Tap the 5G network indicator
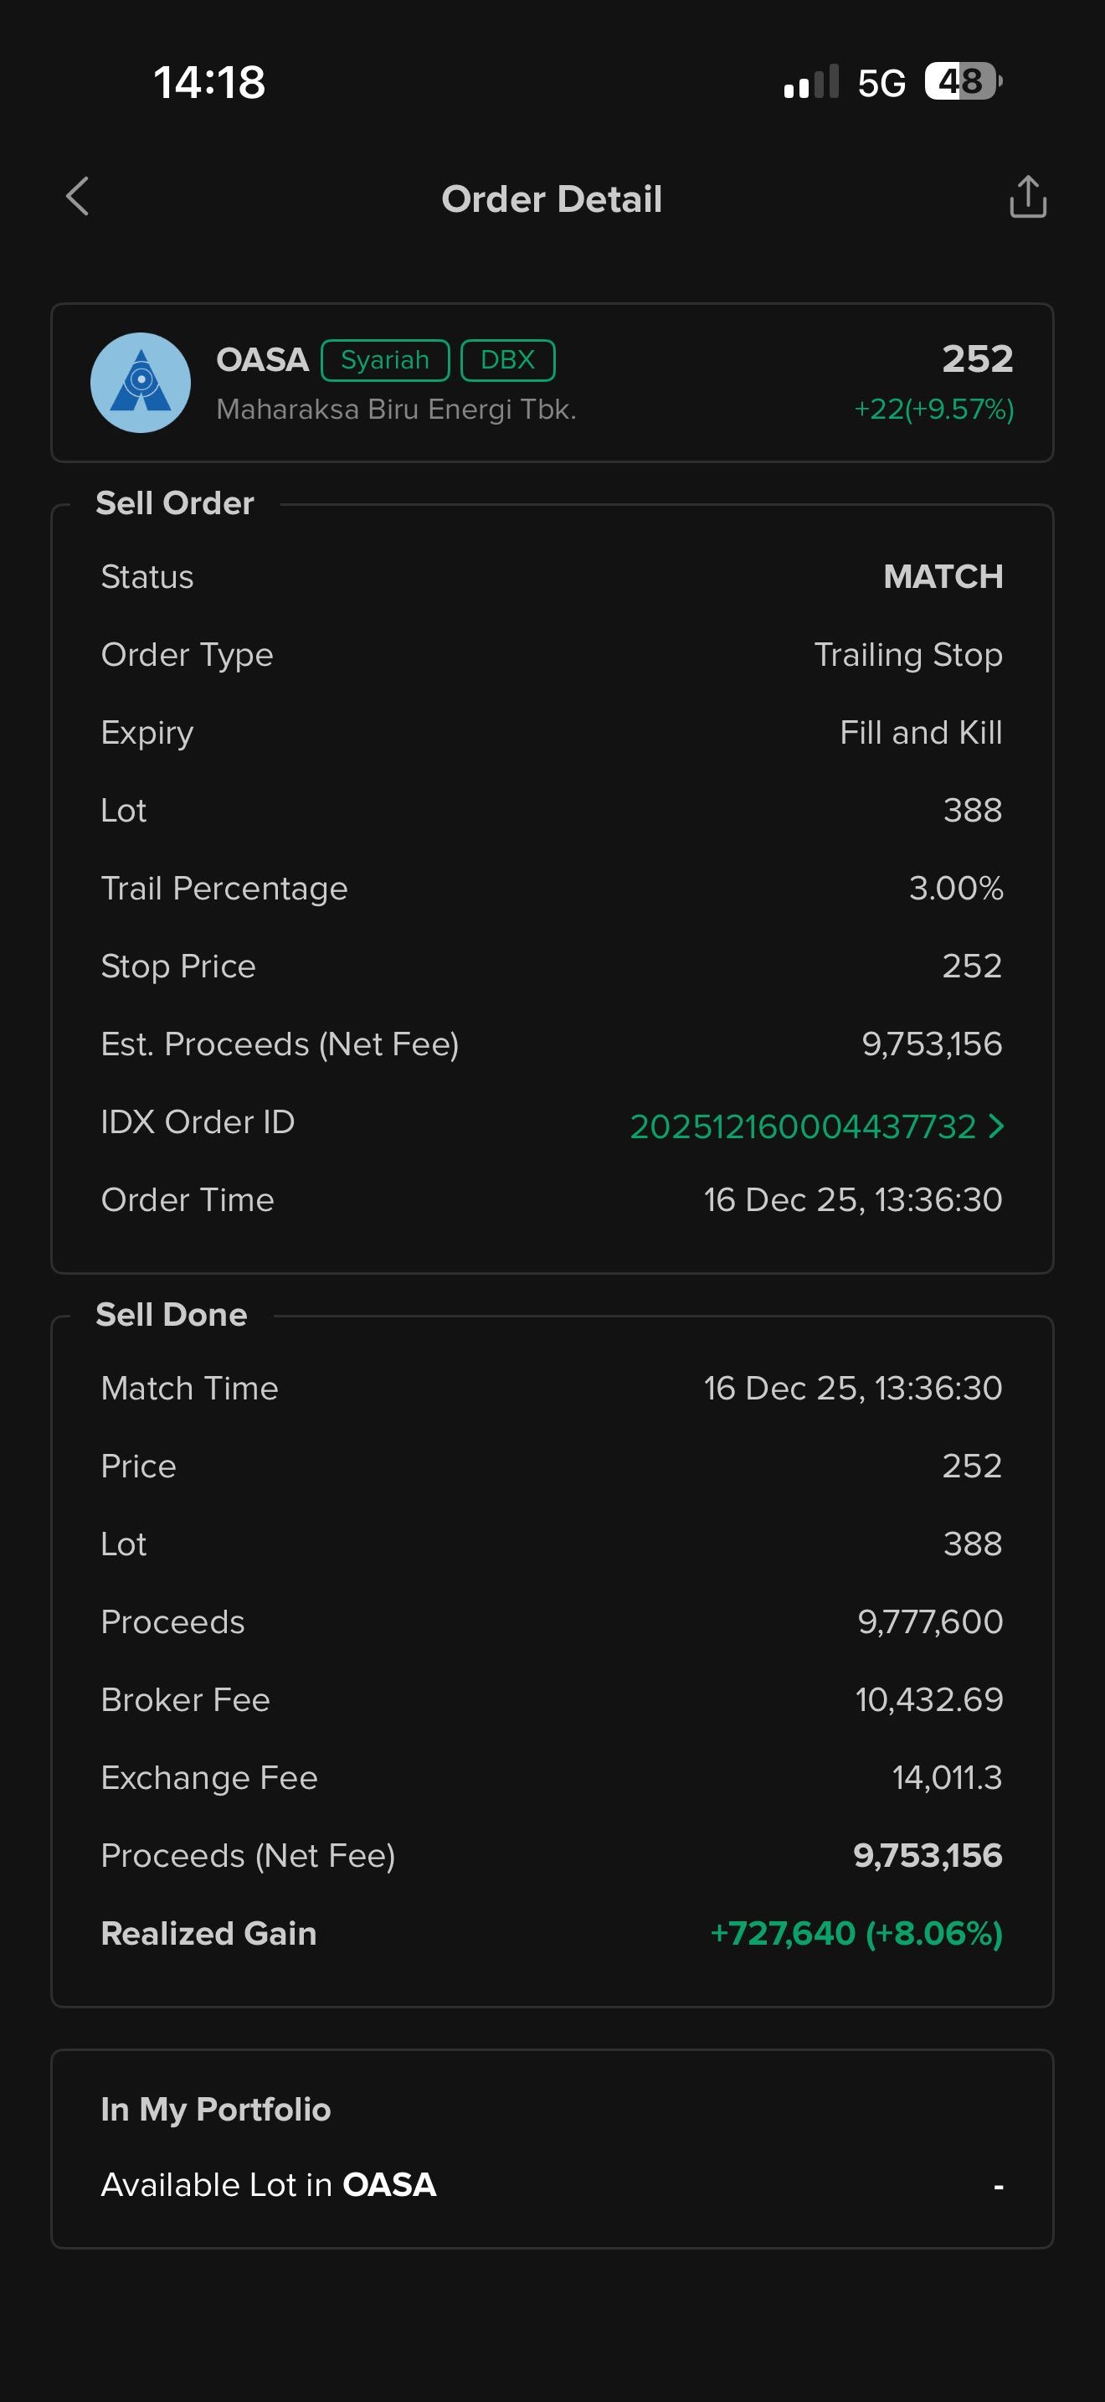Viewport: 1105px width, 2402px height. point(881,83)
